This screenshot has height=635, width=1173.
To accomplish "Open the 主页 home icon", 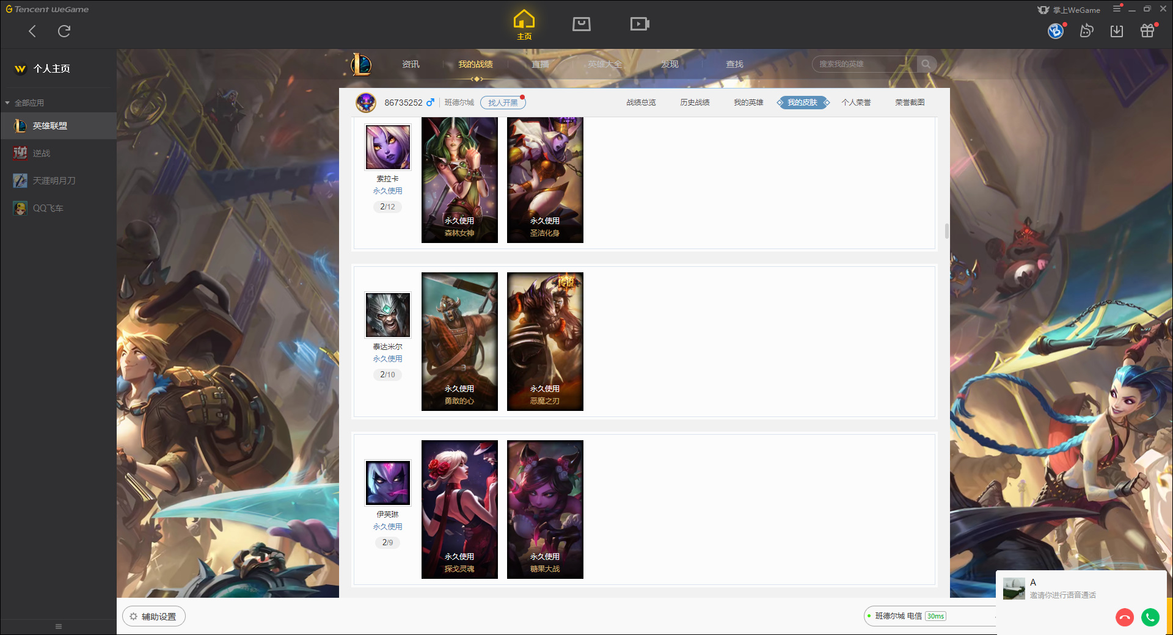I will [x=524, y=25].
